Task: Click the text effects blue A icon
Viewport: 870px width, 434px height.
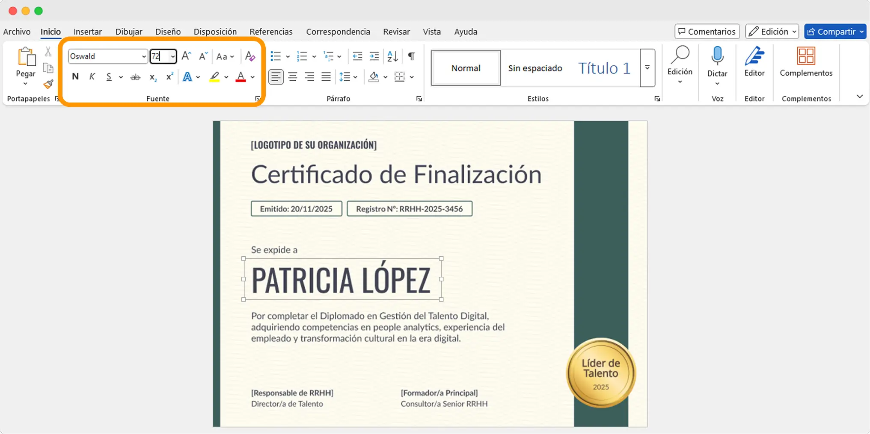Action: (x=187, y=77)
